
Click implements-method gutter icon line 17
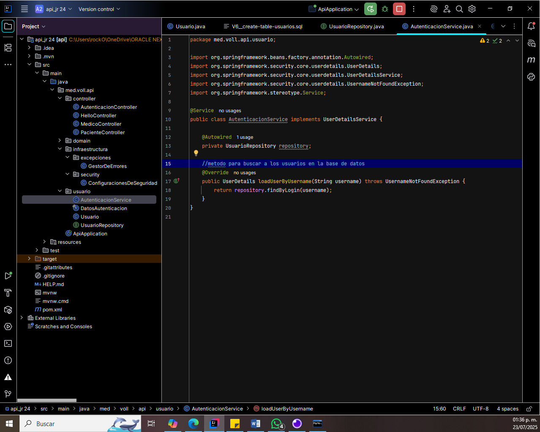(x=177, y=181)
